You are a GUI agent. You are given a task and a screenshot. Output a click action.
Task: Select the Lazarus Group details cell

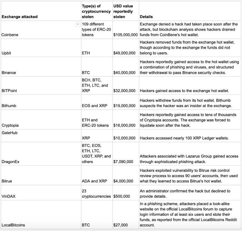[190, 154]
